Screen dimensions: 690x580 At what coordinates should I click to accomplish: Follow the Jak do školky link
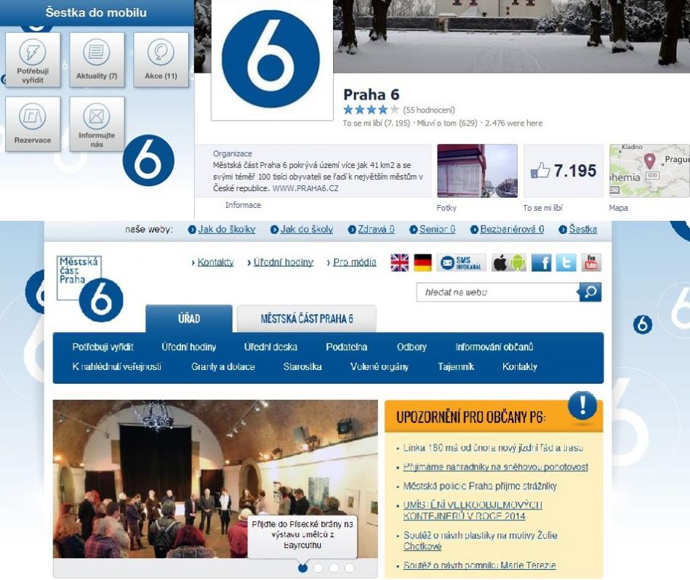pos(226,230)
